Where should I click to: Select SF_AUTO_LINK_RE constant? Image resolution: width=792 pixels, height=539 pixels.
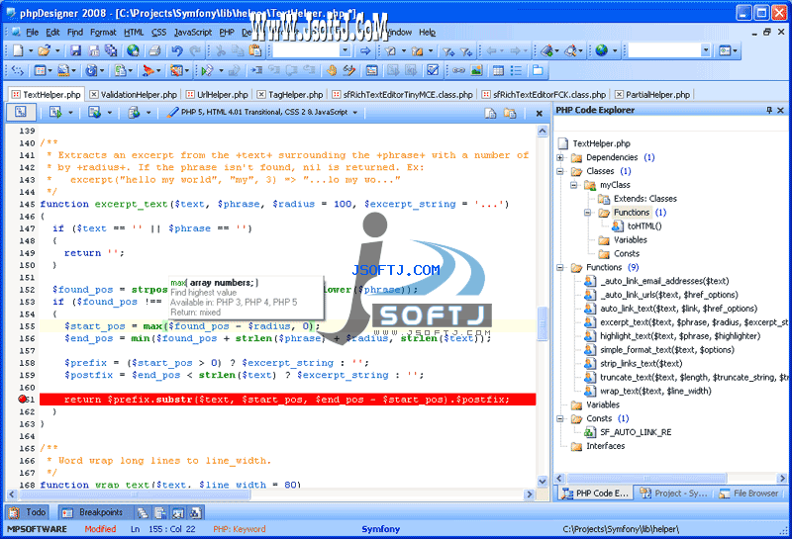click(636, 432)
